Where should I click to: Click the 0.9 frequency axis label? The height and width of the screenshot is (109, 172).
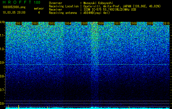pos(2,63)
